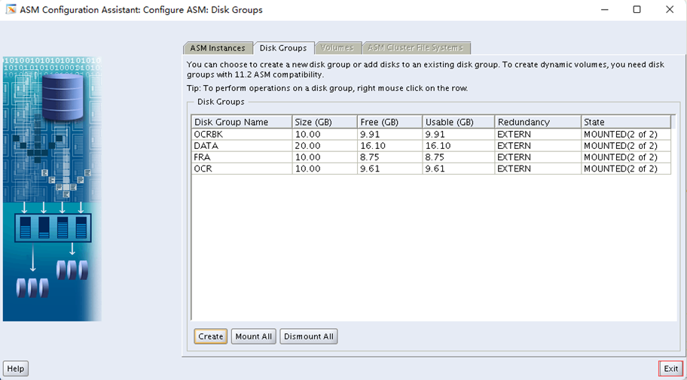Click the EXTERN redundancy cell for OCRBK

[x=538, y=135]
